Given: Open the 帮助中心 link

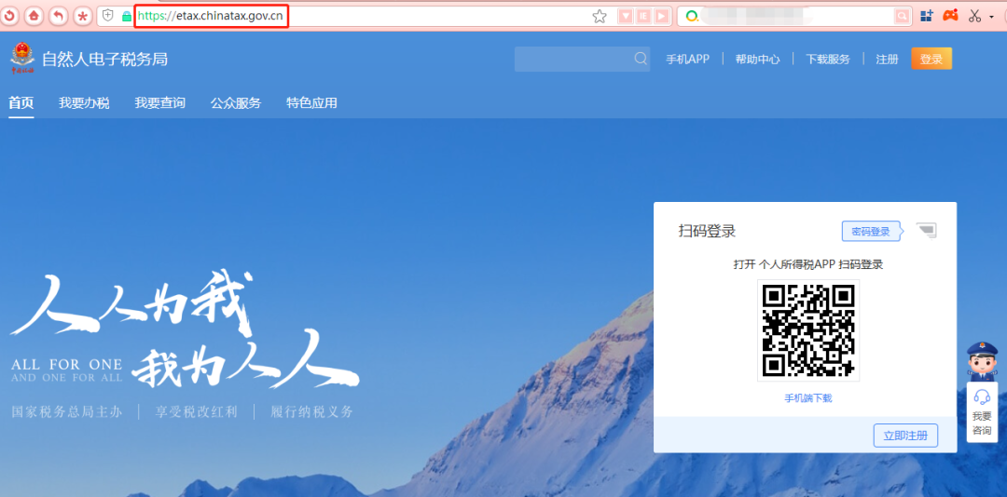Looking at the screenshot, I should tap(758, 59).
